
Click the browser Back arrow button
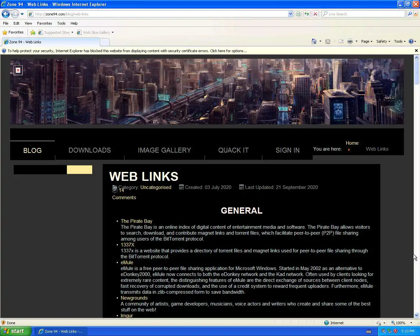[6, 14]
